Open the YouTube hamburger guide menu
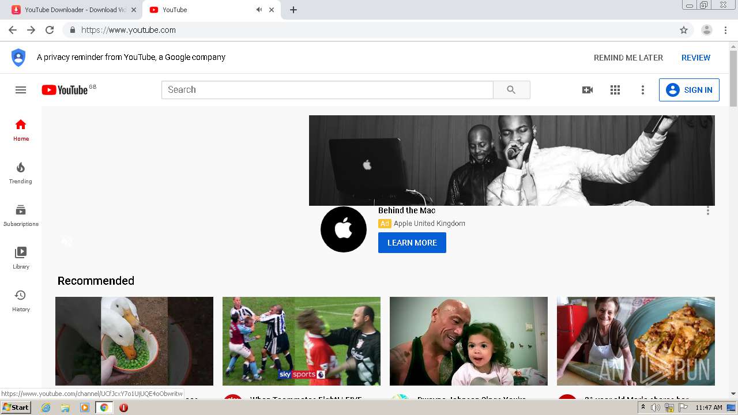738x415 pixels. (x=21, y=90)
